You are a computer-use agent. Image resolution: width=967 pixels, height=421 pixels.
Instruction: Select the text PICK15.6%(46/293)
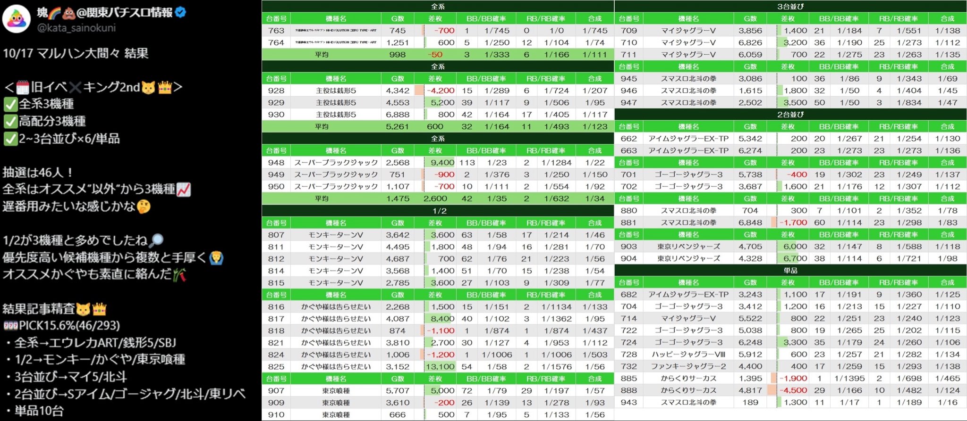pyautogui.click(x=69, y=326)
